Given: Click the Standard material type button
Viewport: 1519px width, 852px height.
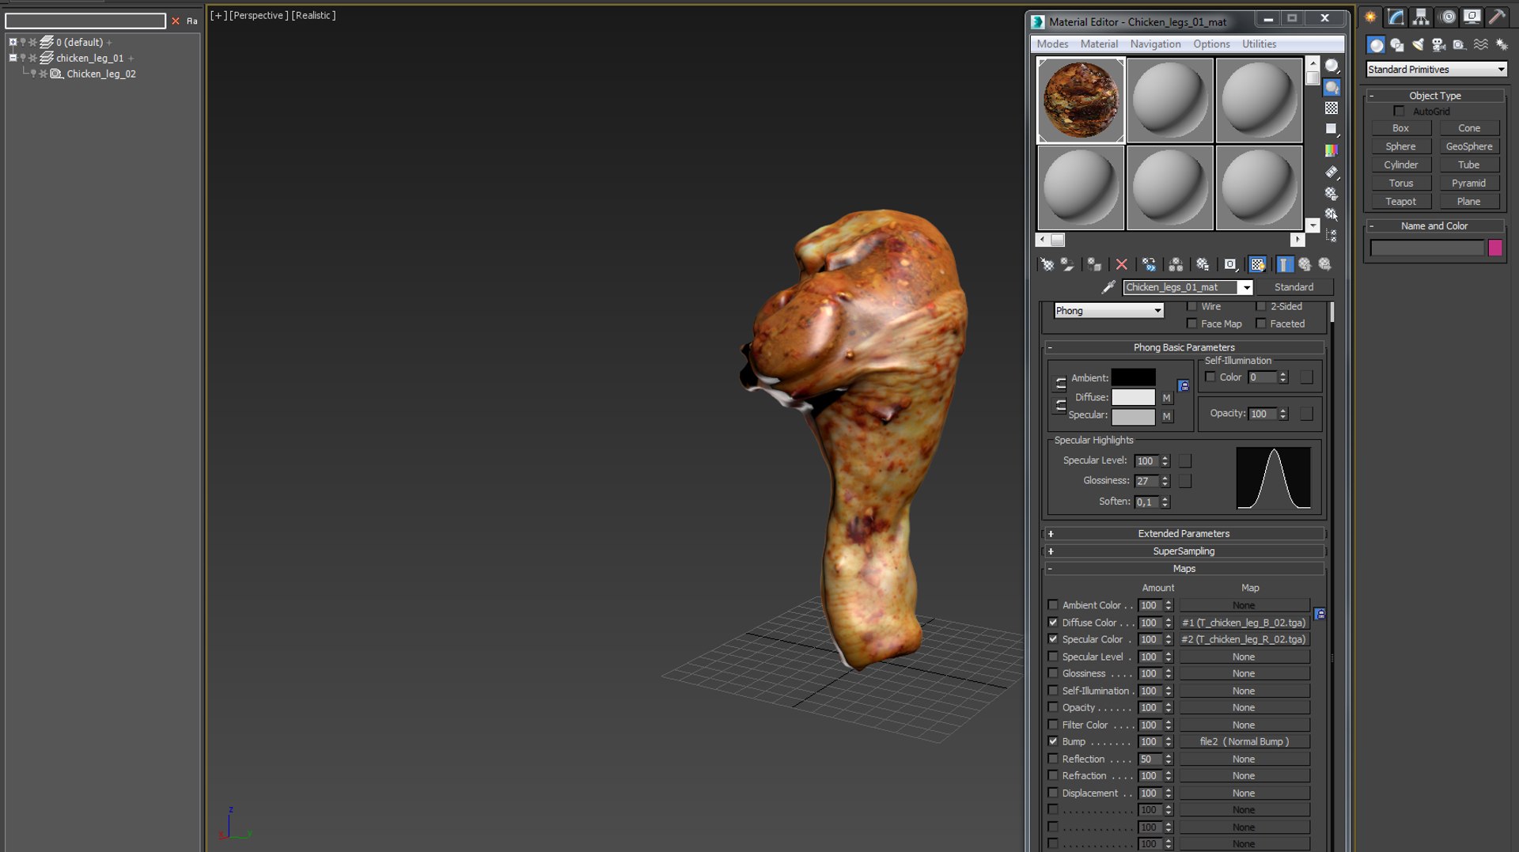Looking at the screenshot, I should (x=1294, y=287).
